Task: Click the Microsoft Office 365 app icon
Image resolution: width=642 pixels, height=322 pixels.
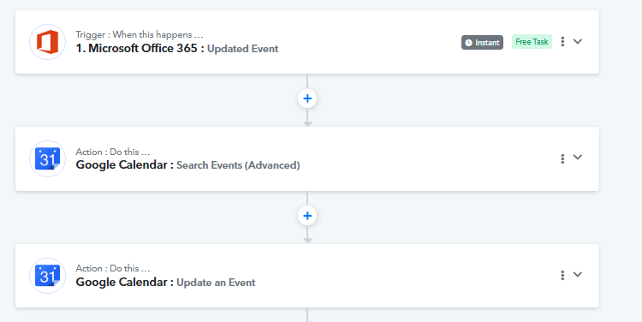Action: point(47,42)
